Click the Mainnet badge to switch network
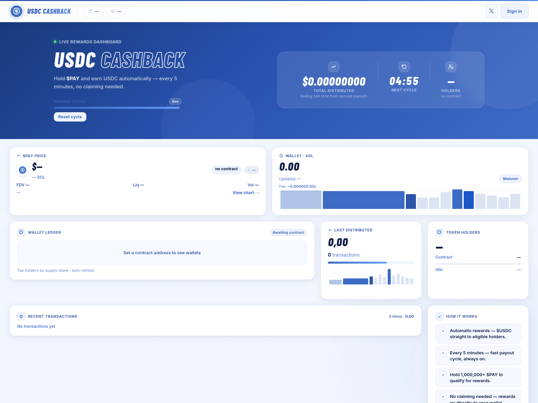 point(510,179)
